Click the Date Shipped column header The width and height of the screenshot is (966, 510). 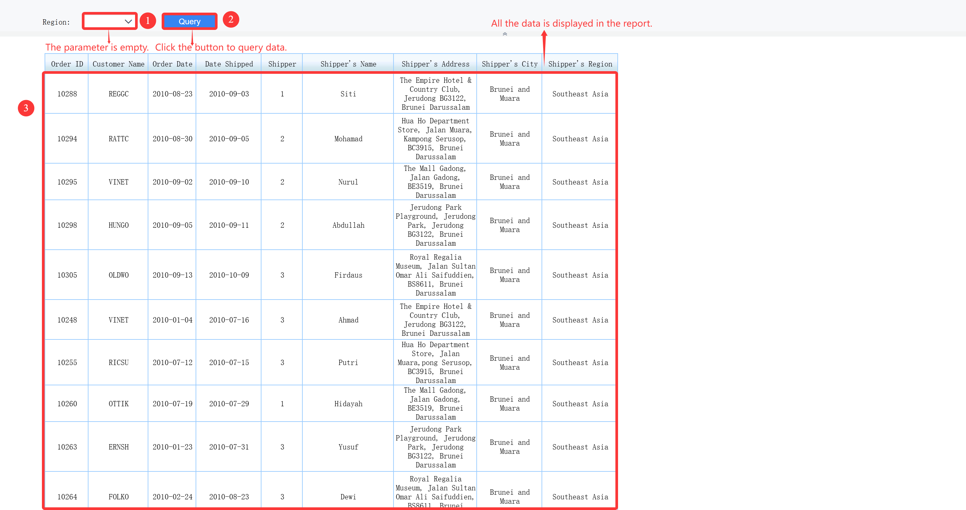tap(229, 64)
